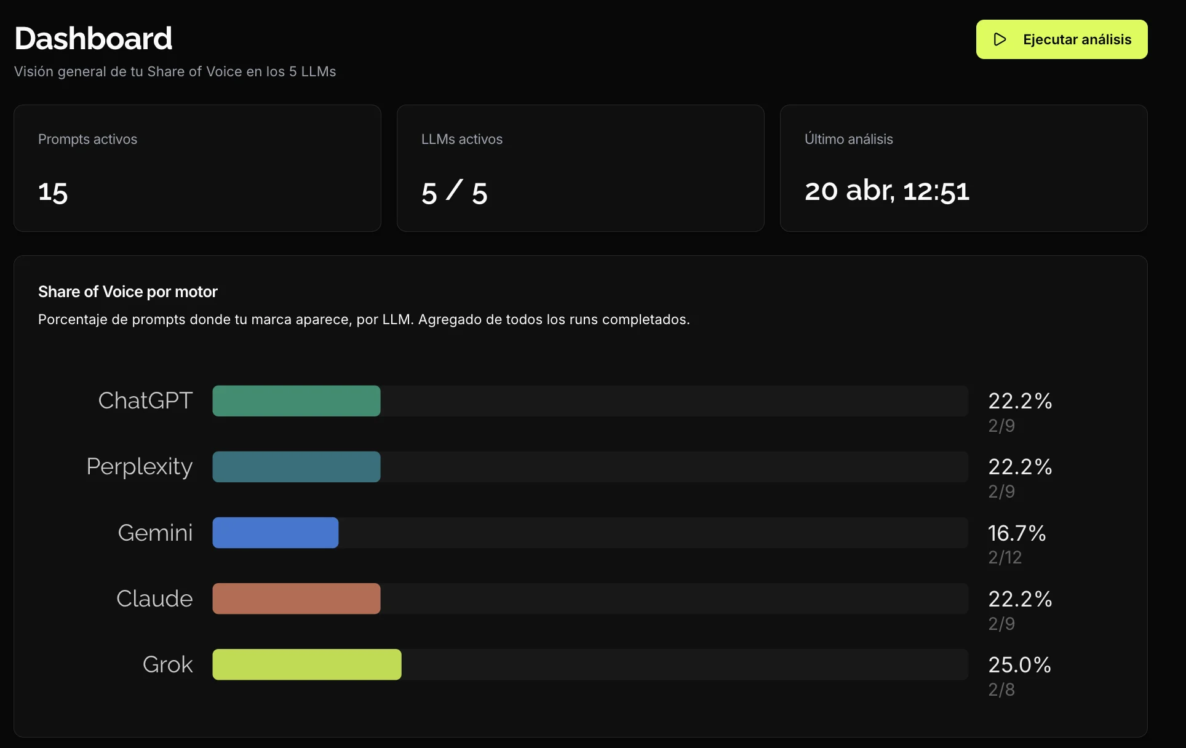
Task: Click the green ChatGPT bar
Action: [x=296, y=401]
